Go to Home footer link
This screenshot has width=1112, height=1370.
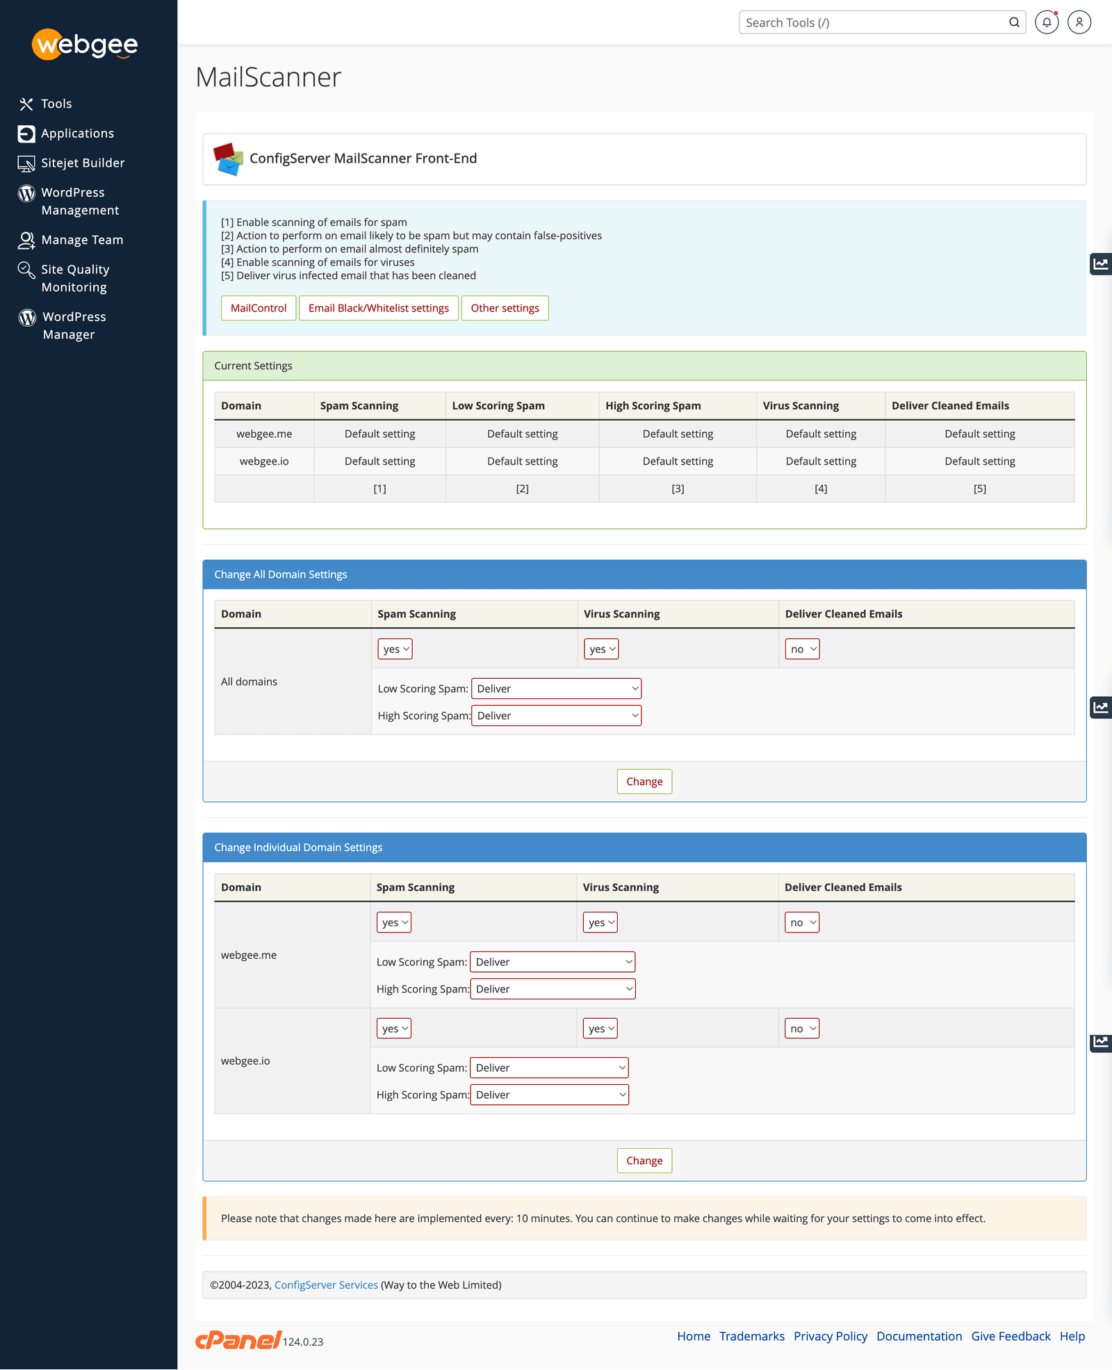click(x=694, y=1337)
